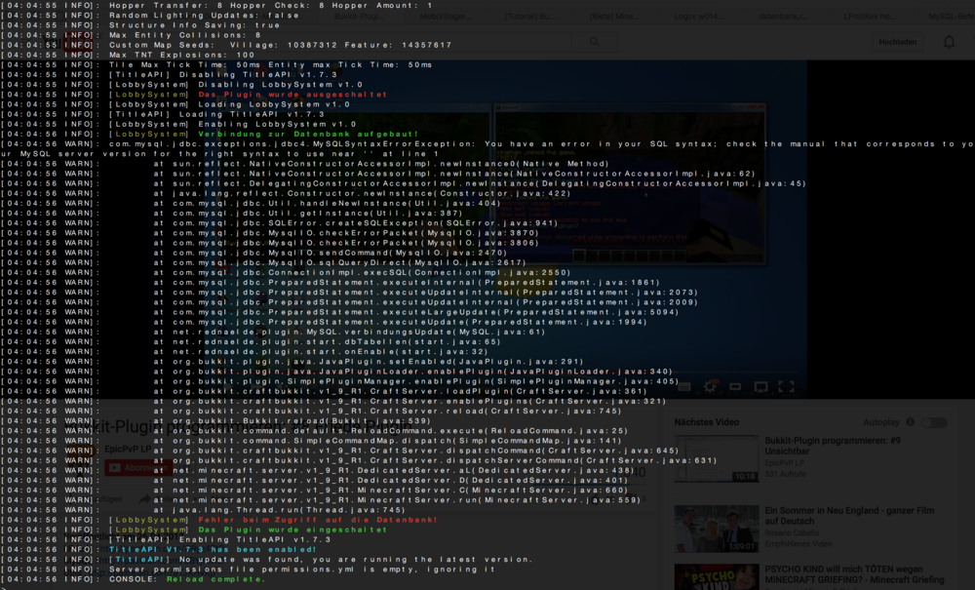Click 'Fehler beim Zugriff auf die Datenbank!' message
The height and width of the screenshot is (590, 975).
click(x=318, y=520)
